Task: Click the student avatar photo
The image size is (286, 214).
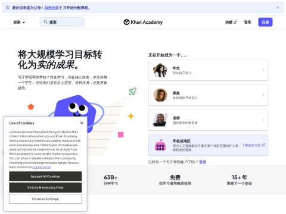Action: click(x=160, y=70)
